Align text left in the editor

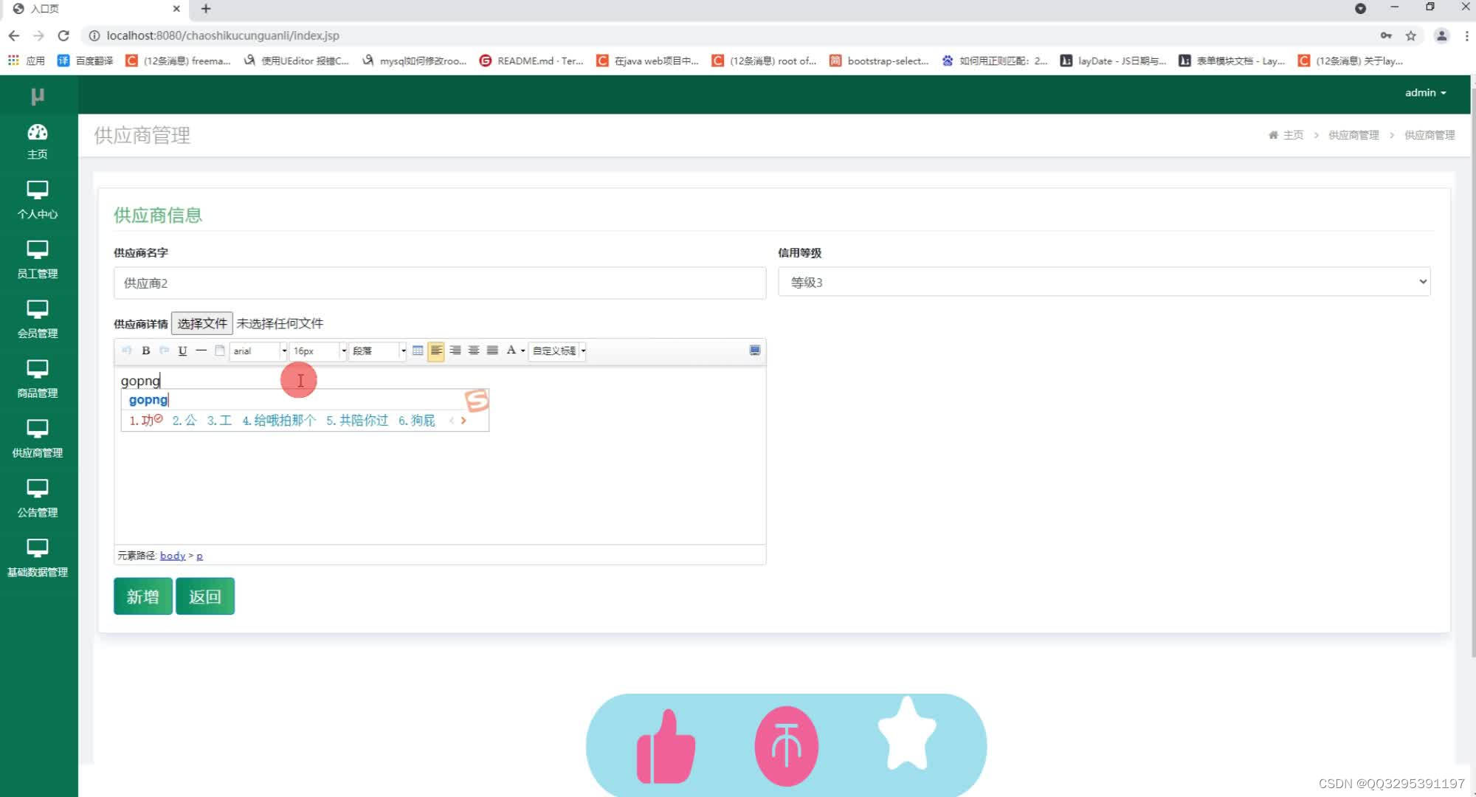pos(436,351)
